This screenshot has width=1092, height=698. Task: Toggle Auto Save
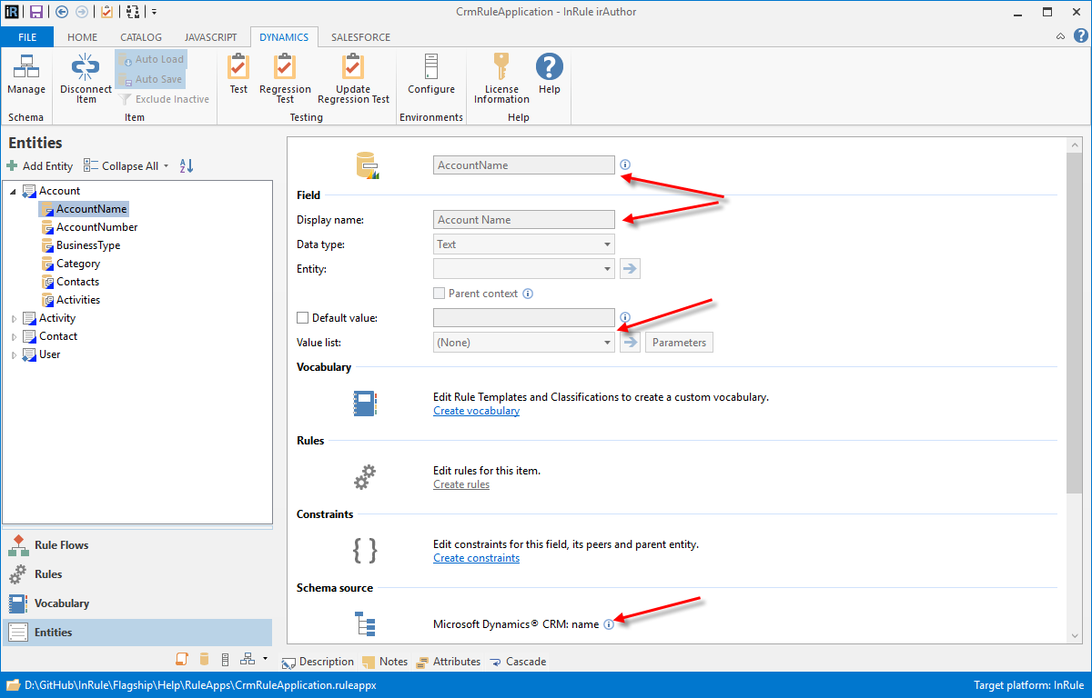point(151,79)
